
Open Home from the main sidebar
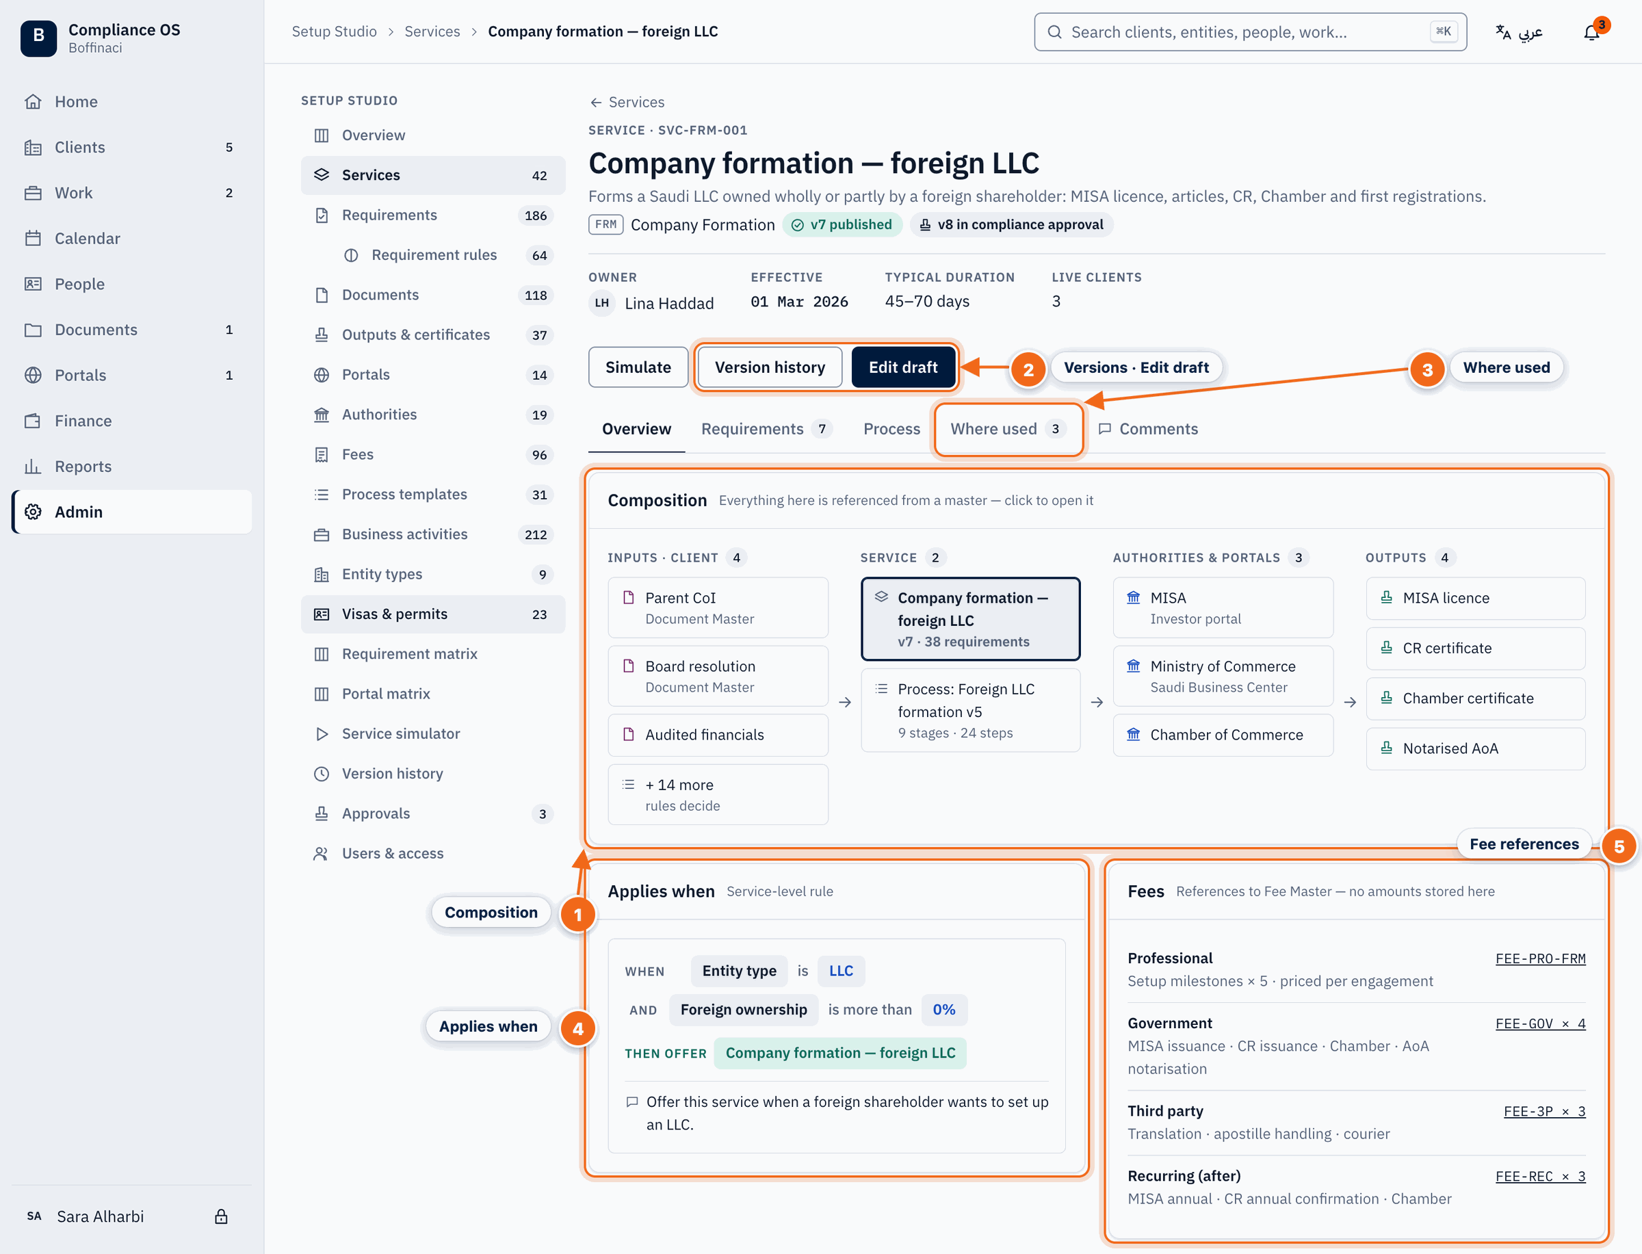(131, 101)
